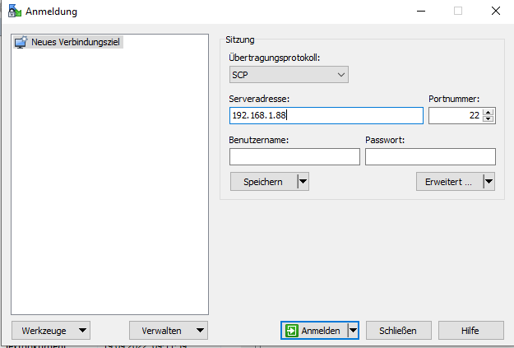This screenshot has height=348, width=514.
Task: Click the Benutzername input field
Action: point(294,156)
